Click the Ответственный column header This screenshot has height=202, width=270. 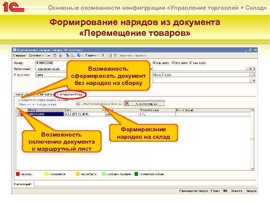(x=157, y=110)
